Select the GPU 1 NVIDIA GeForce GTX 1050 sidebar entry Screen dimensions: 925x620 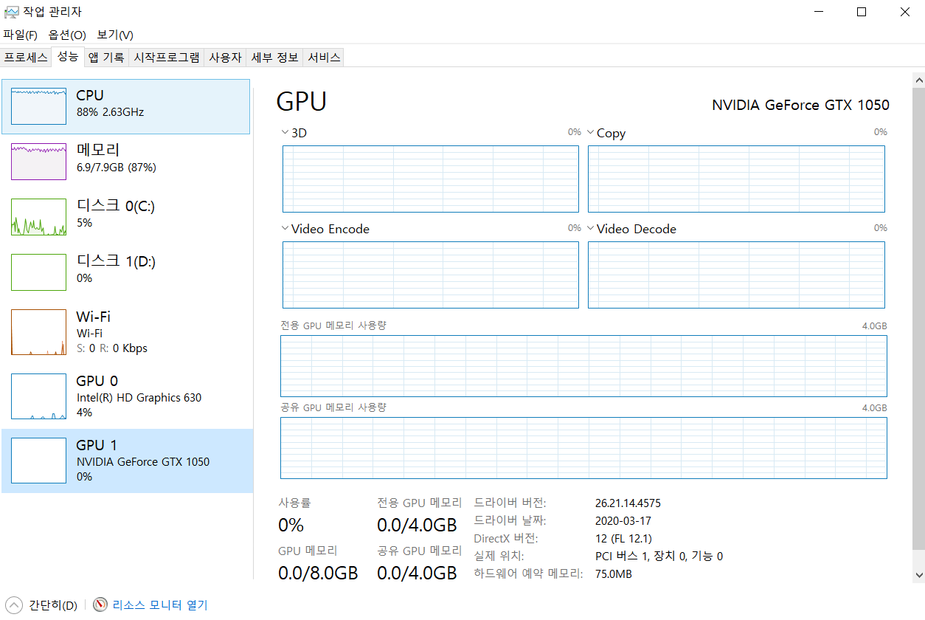click(126, 461)
